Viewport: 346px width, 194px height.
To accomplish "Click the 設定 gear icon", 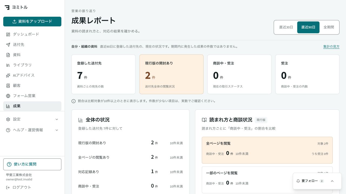I will click(8, 119).
